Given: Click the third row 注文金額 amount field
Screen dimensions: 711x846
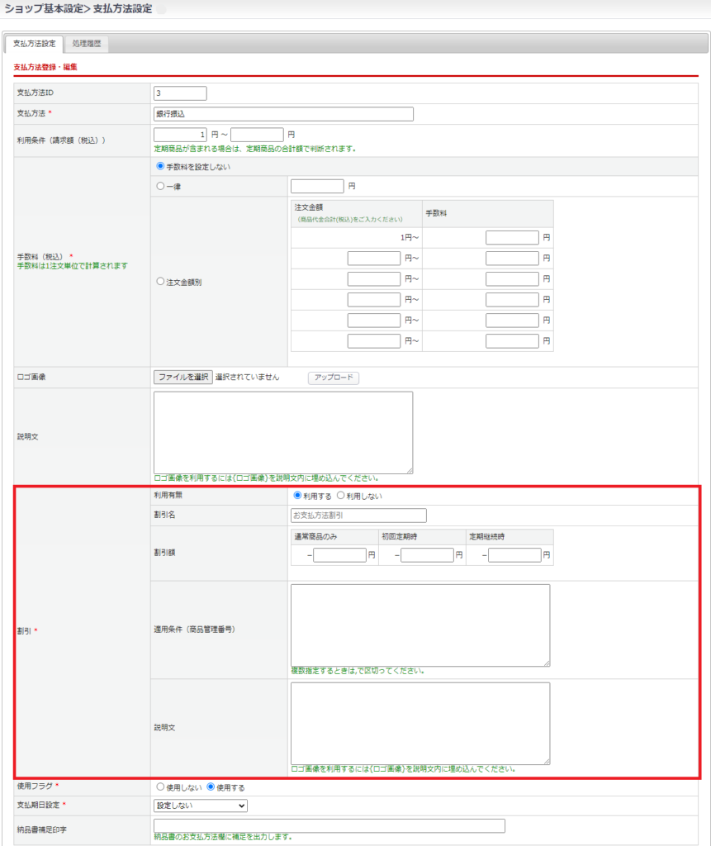Looking at the screenshot, I should (374, 279).
